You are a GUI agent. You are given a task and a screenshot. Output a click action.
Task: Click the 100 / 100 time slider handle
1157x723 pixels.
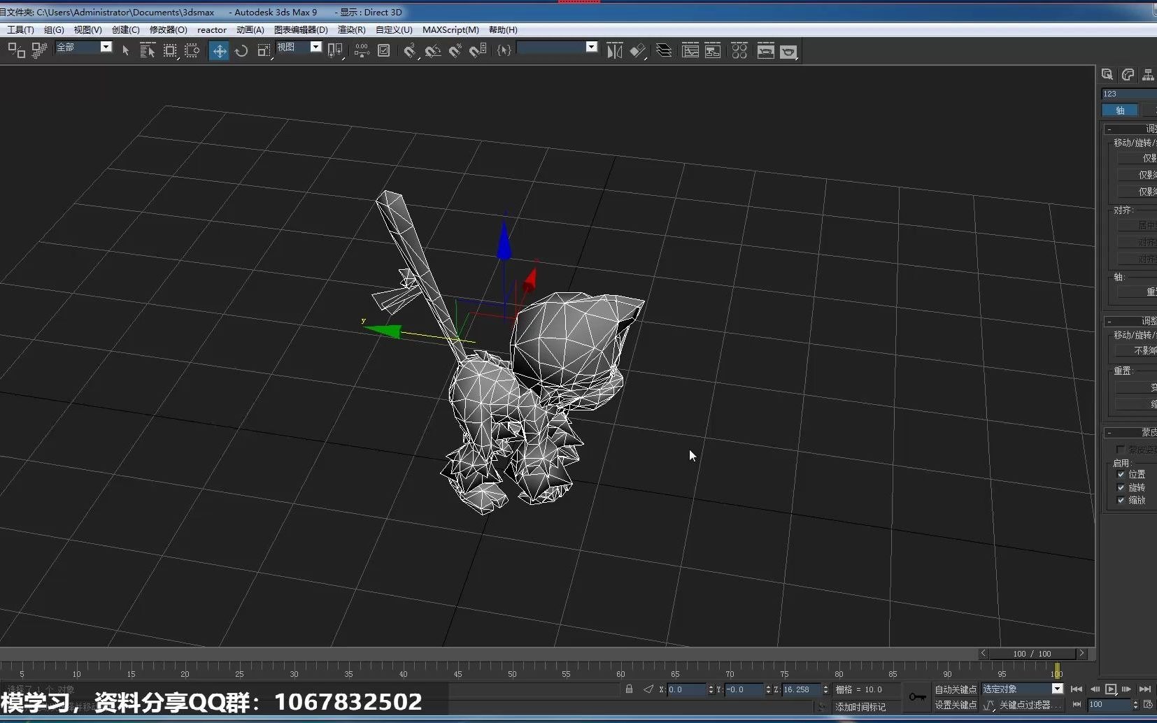pyautogui.click(x=1032, y=654)
